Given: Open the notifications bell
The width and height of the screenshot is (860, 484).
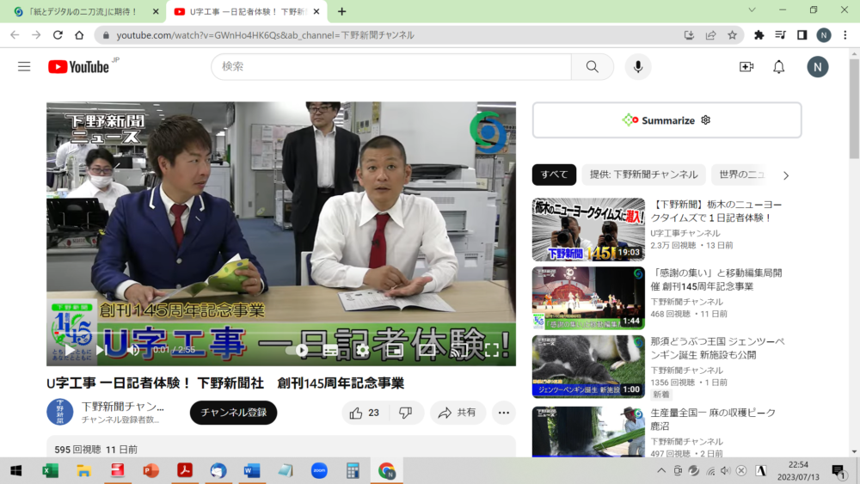Looking at the screenshot, I should [x=778, y=67].
